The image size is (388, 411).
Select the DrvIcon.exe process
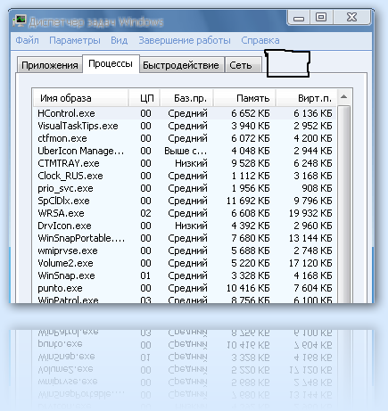(186, 226)
